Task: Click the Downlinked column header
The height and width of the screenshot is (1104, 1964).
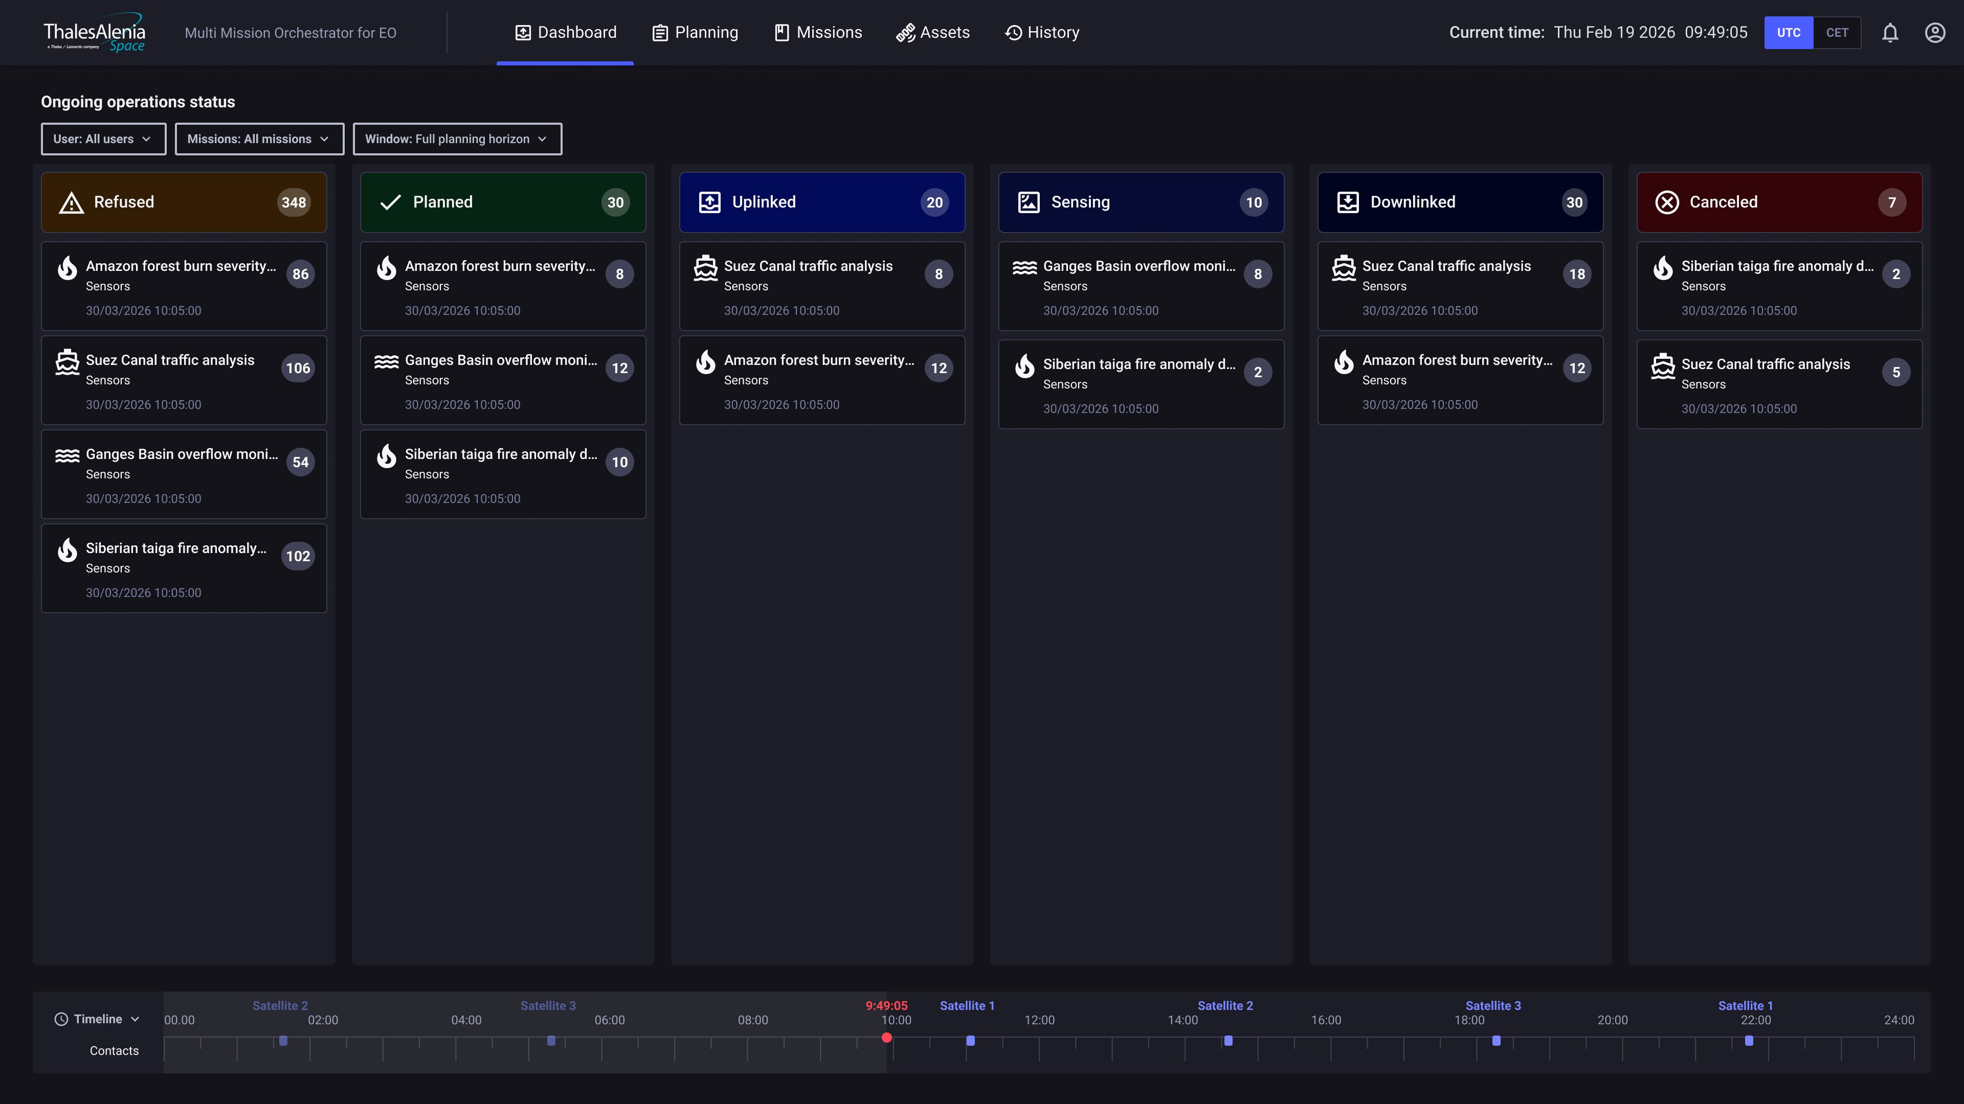Action: pyautogui.click(x=1461, y=202)
